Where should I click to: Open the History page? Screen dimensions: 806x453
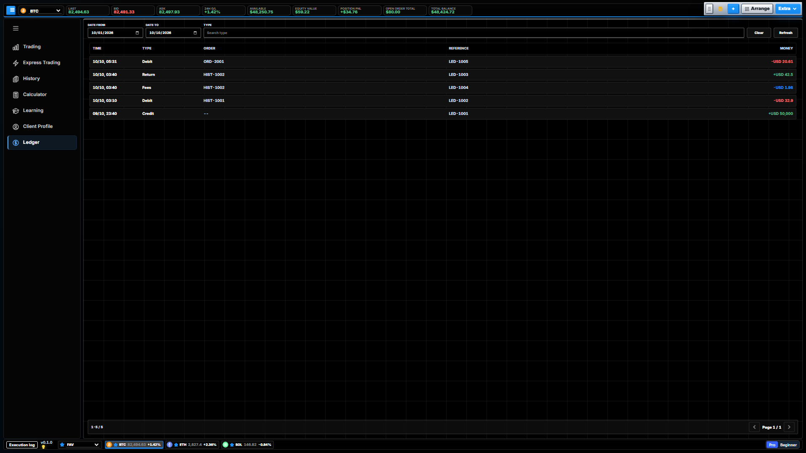coord(42,79)
